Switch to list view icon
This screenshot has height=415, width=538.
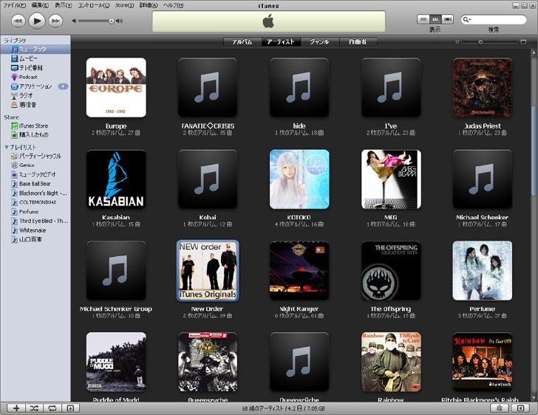click(423, 19)
